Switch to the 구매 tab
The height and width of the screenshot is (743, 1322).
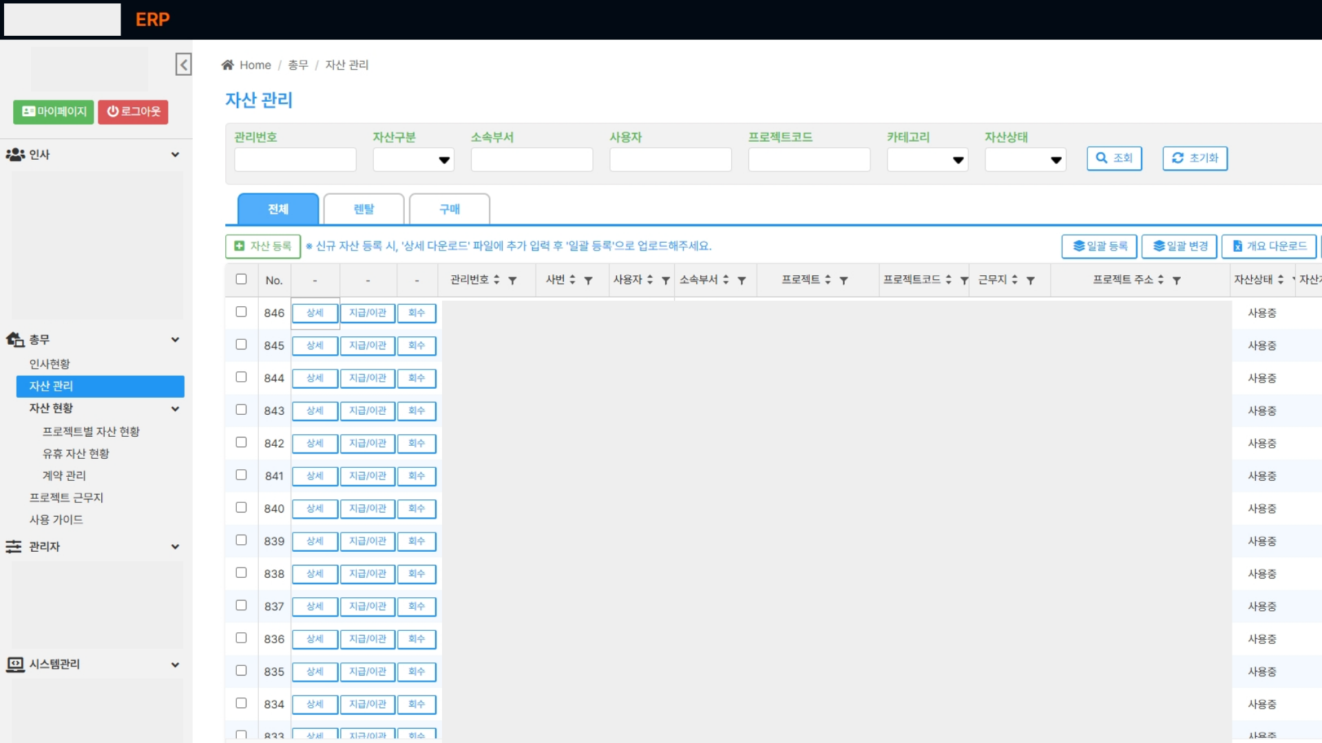450,209
